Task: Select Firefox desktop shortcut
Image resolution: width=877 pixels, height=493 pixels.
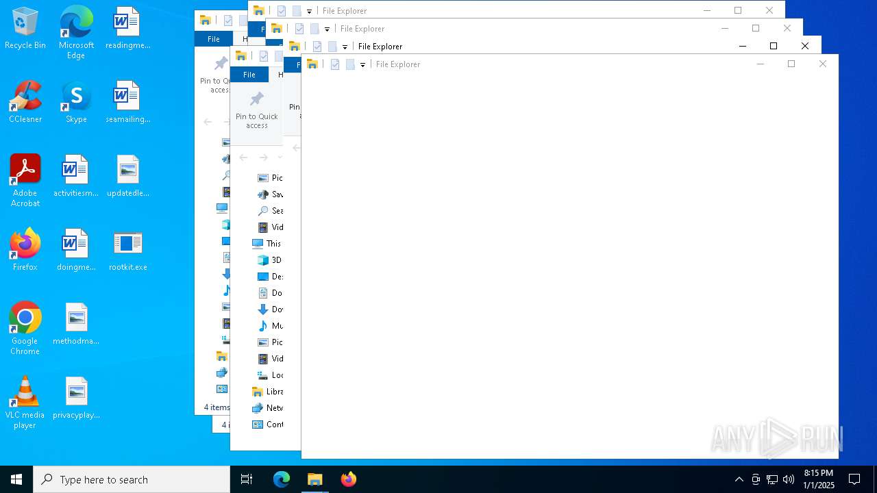Action: [25, 250]
